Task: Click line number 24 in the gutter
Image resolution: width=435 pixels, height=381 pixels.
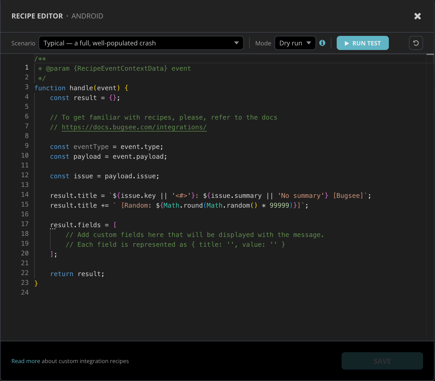Action: click(25, 292)
